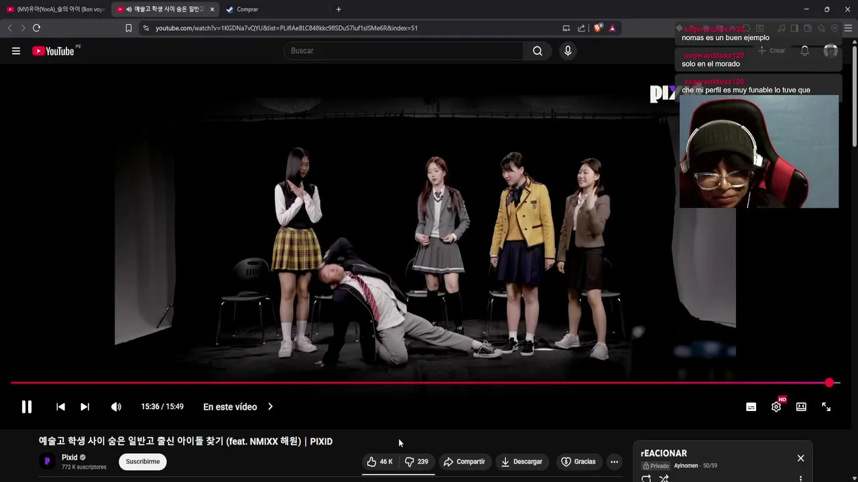Click the video title text
Screen dimensions: 858x482
(x=186, y=441)
